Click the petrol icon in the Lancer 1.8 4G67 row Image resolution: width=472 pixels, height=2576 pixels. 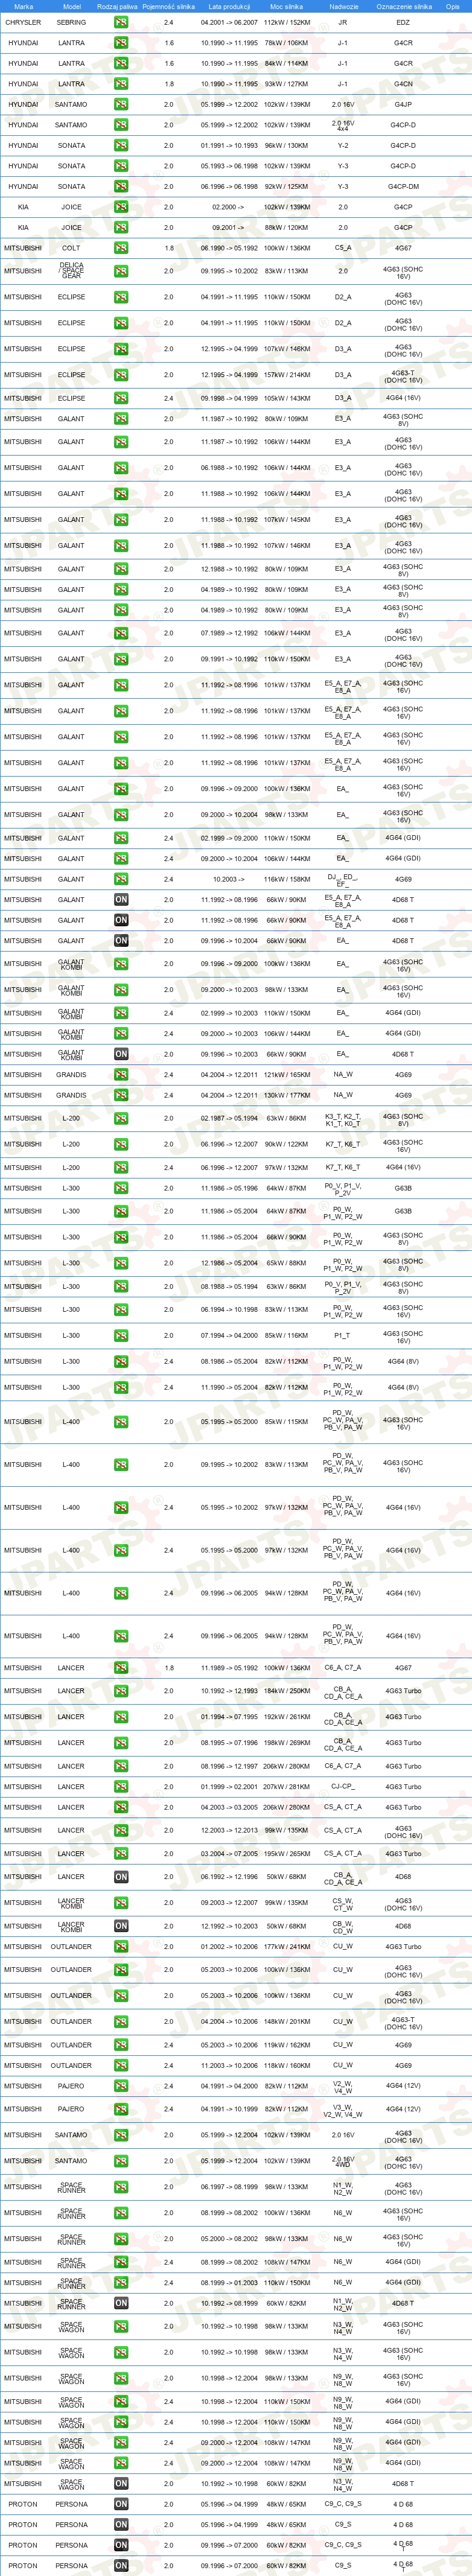tap(120, 1668)
